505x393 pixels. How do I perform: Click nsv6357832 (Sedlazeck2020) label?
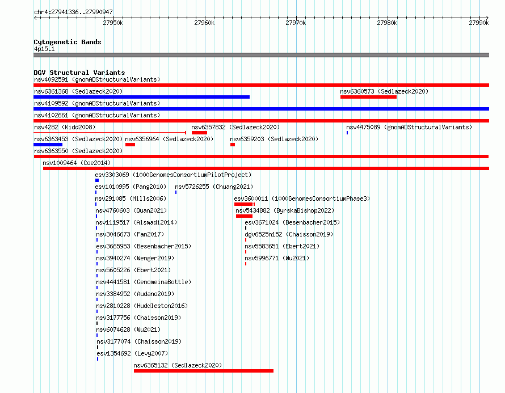tap(235, 127)
